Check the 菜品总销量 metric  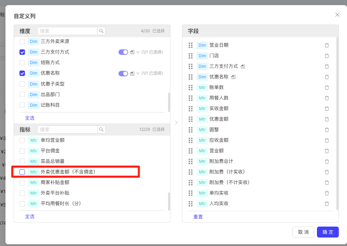pos(22,162)
